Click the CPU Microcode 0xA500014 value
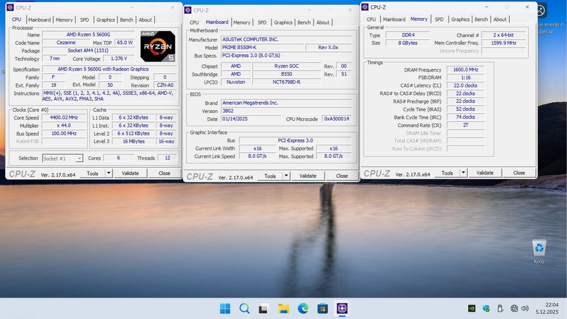 click(337, 119)
